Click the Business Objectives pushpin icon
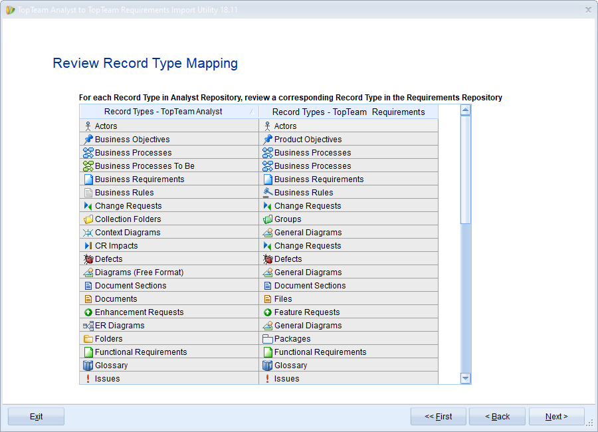This screenshot has height=432, width=598. 88,140
